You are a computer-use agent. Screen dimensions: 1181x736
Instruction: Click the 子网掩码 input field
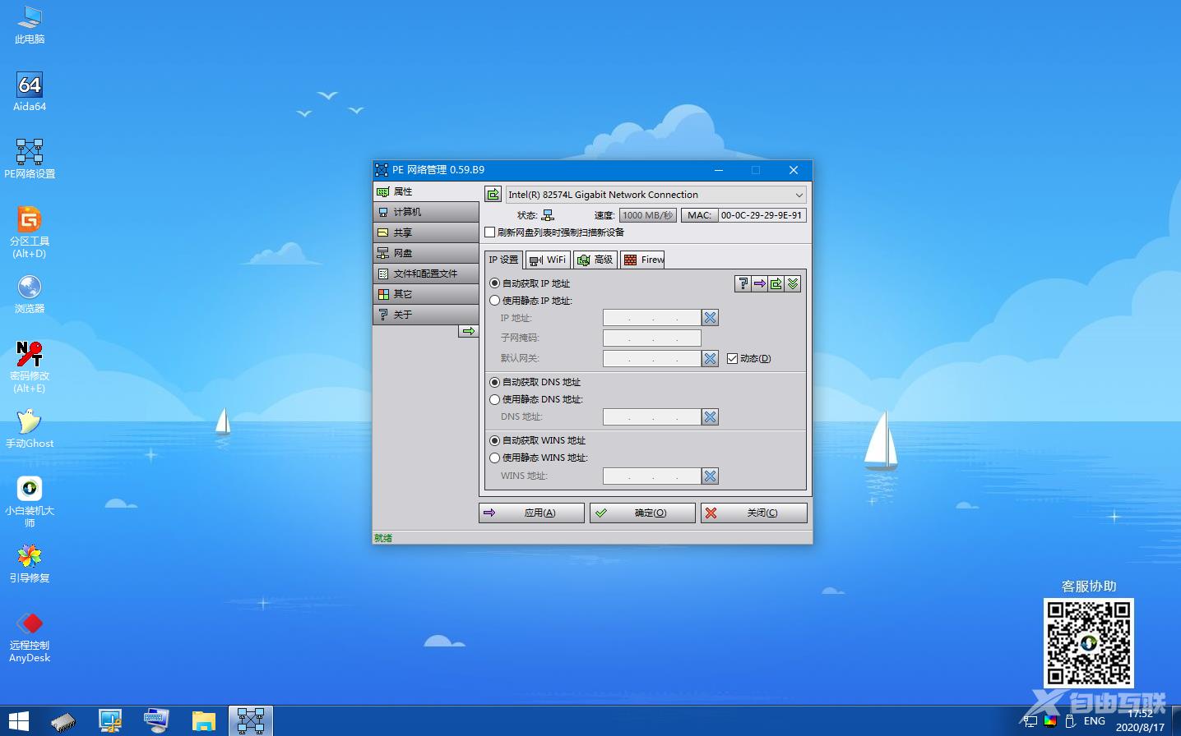click(x=652, y=338)
